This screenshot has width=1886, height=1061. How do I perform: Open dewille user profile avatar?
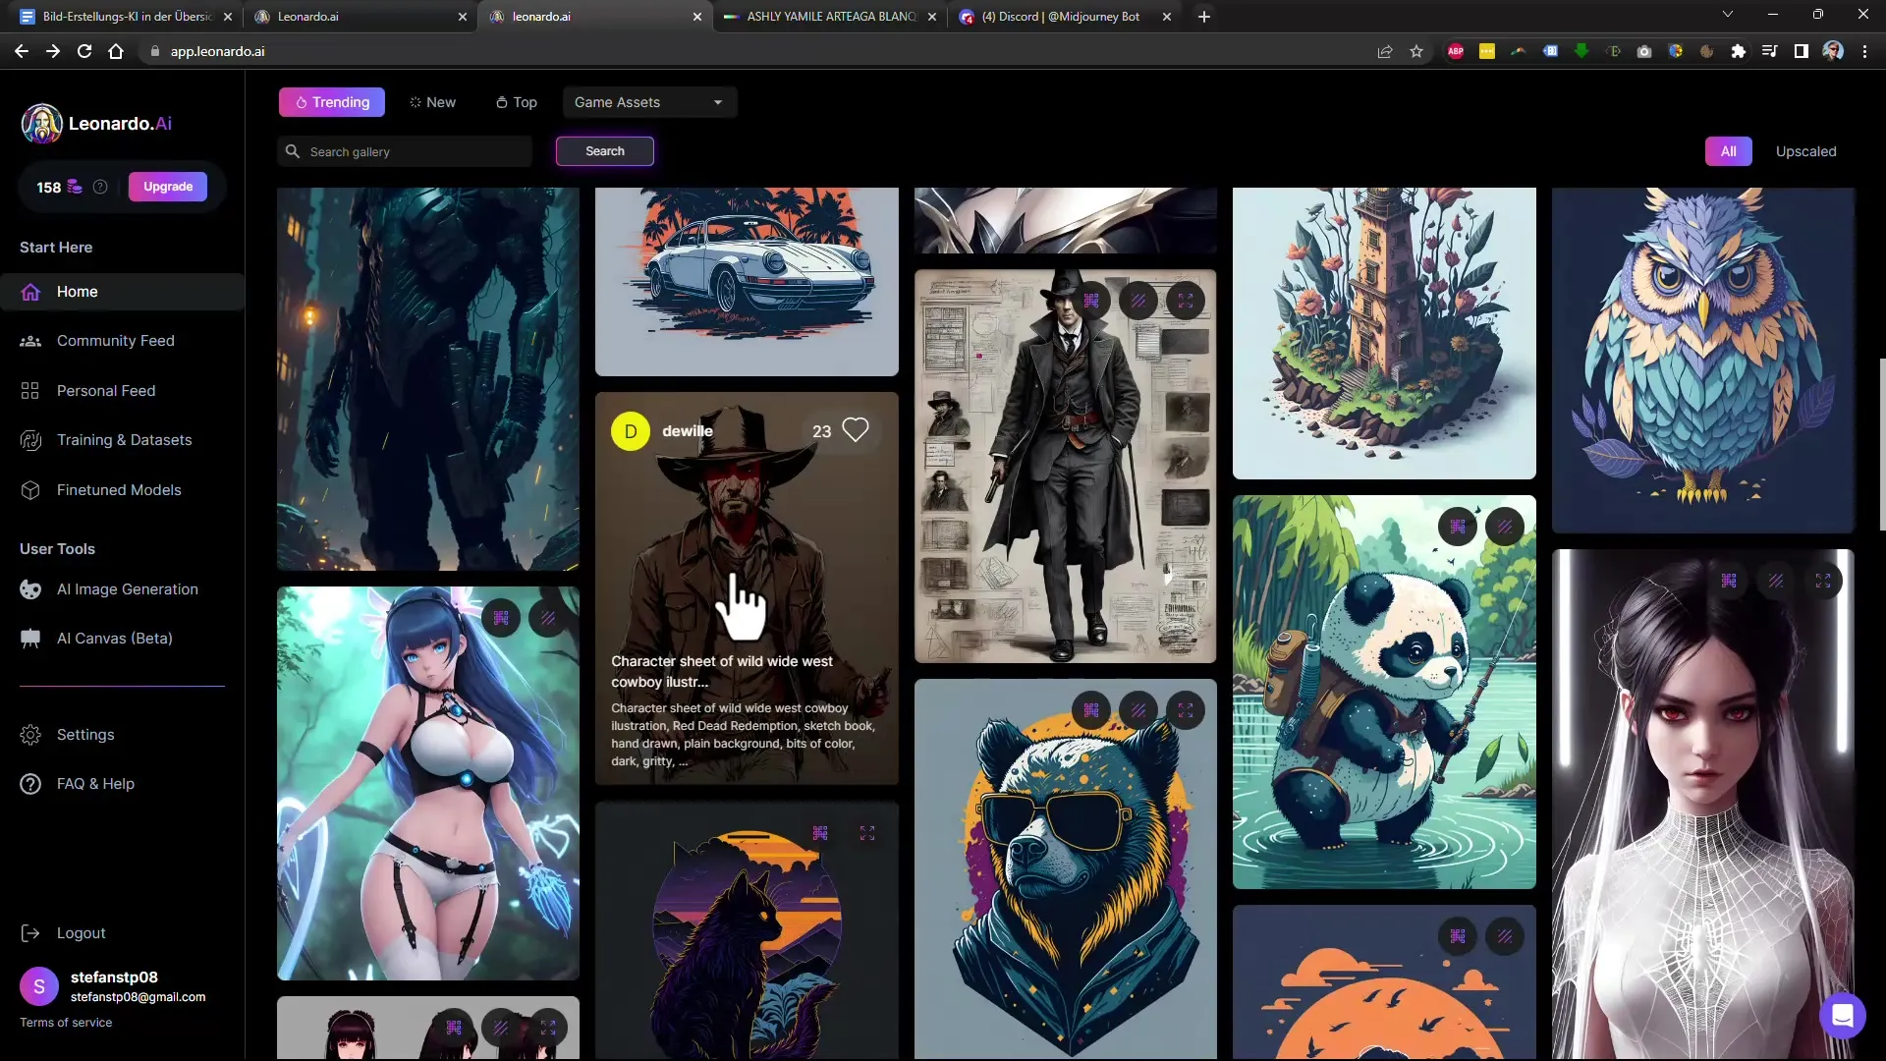(x=631, y=431)
